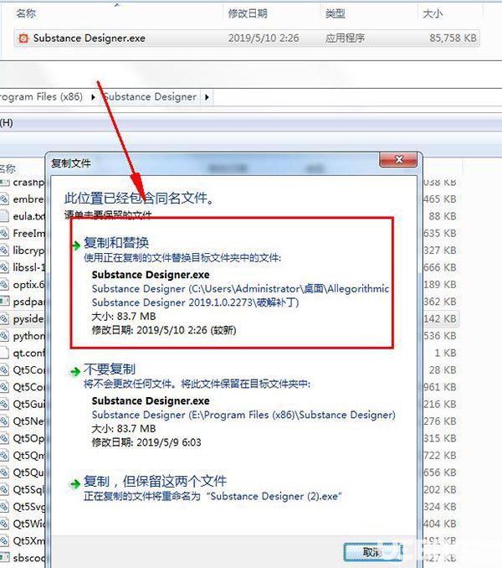Click the green arrow beside 不要复制

[x=75, y=372]
